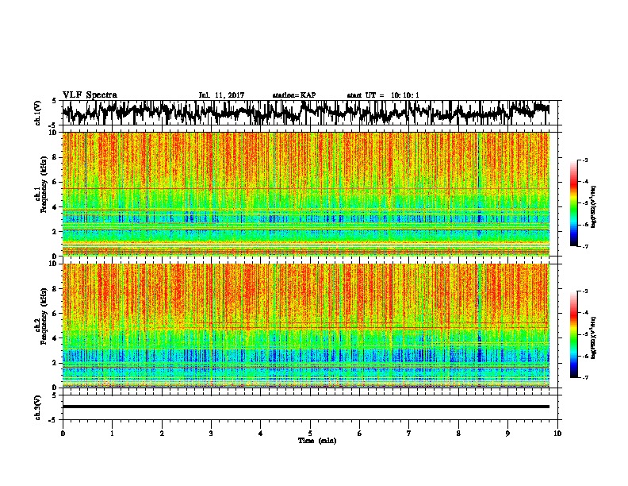Click time axis tick label '0'
Image resolution: width=628 pixels, height=486 pixels.
pos(63,434)
